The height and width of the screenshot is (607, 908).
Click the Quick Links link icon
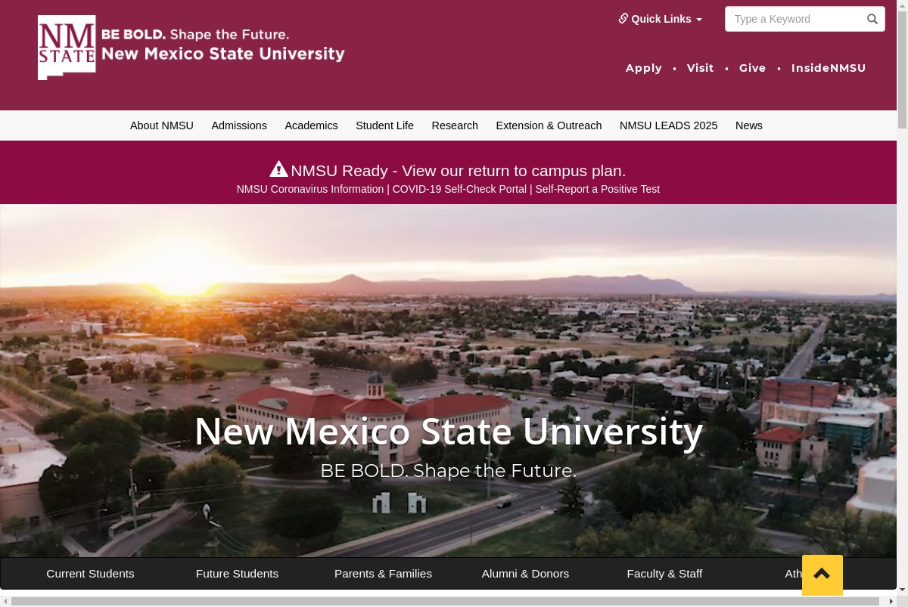click(623, 18)
